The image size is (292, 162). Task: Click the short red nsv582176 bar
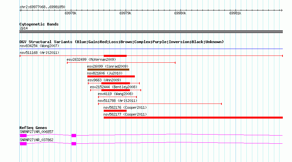(115, 111)
